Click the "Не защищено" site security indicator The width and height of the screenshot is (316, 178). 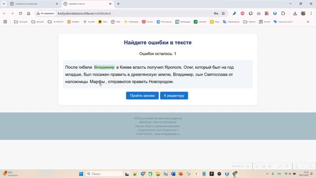pos(45,13)
